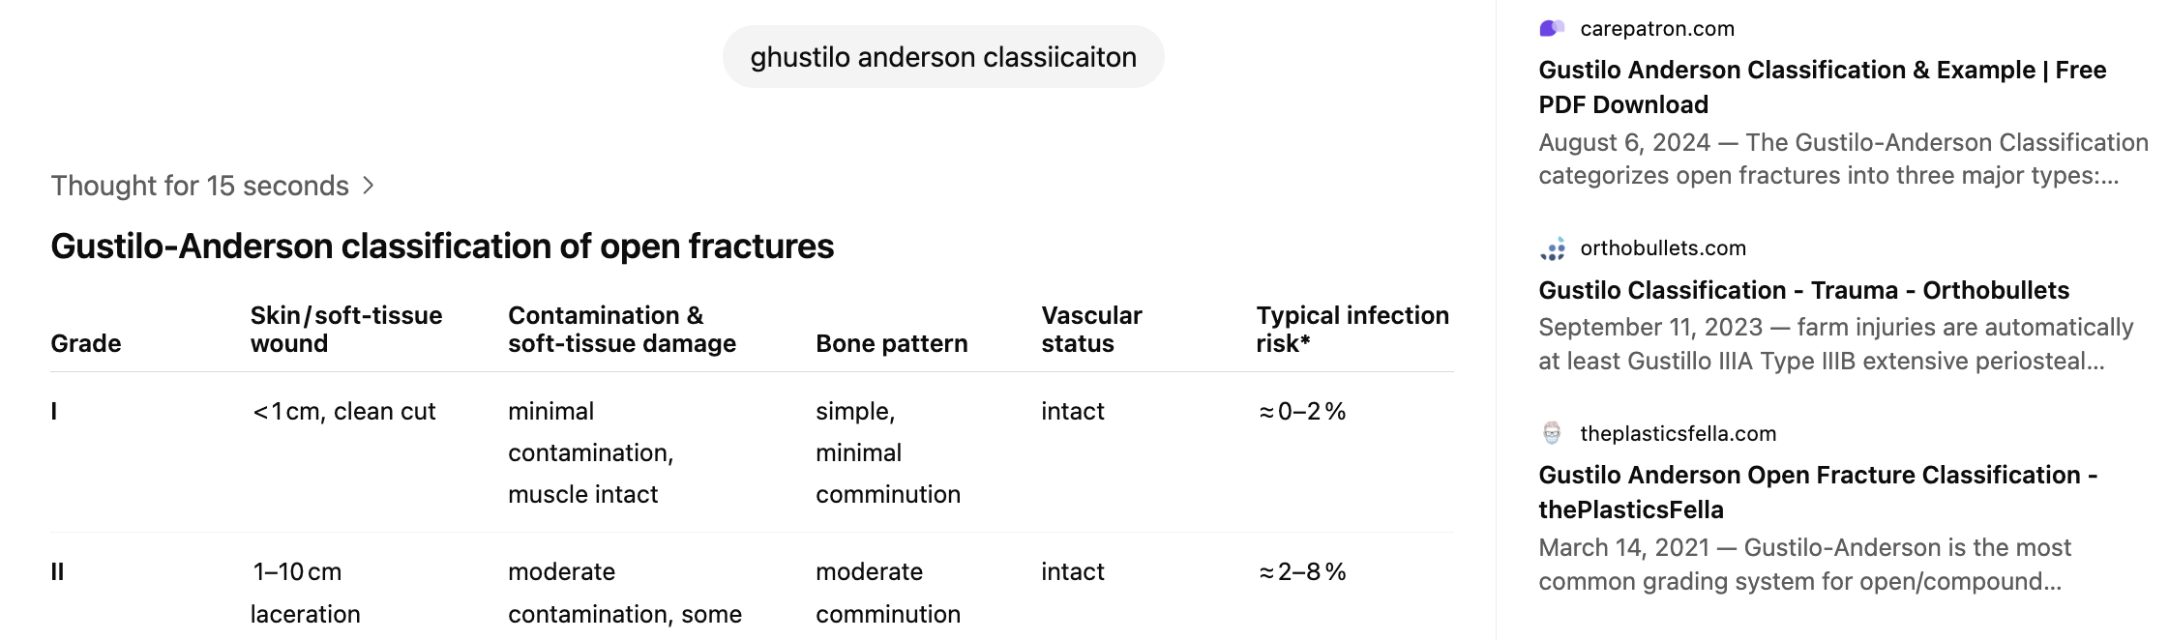This screenshot has height=640, width=2169.
Task: Open Thought for 15 seconds reasoning details
Action: pyautogui.click(x=200, y=186)
